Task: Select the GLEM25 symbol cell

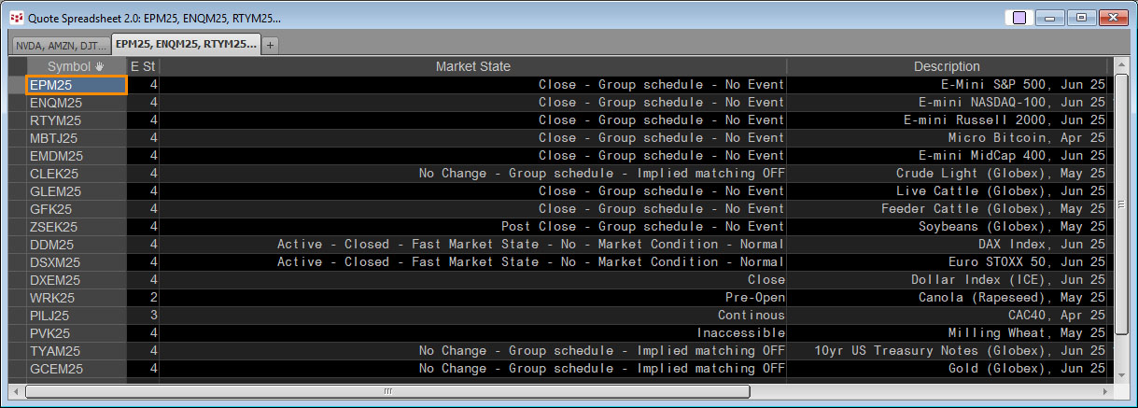Action: [77, 191]
